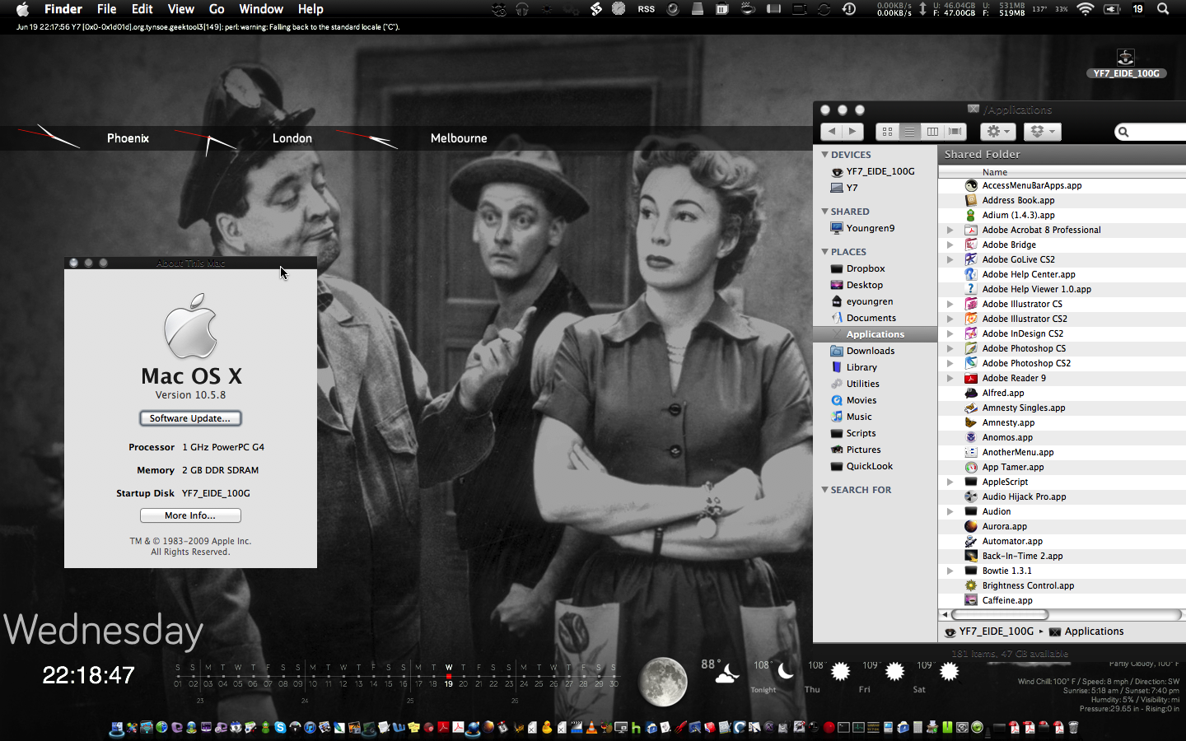Click Software Update button

point(190,418)
